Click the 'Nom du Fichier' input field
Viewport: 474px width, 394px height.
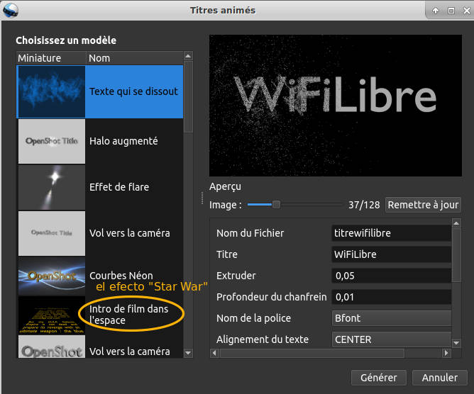tap(392, 233)
